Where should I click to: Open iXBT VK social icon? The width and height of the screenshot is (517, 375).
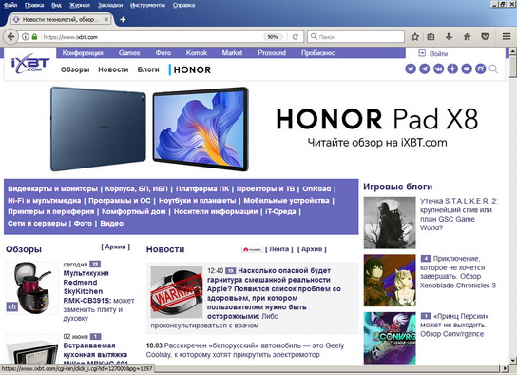click(438, 69)
